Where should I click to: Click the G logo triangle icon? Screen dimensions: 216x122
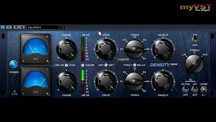(15, 93)
